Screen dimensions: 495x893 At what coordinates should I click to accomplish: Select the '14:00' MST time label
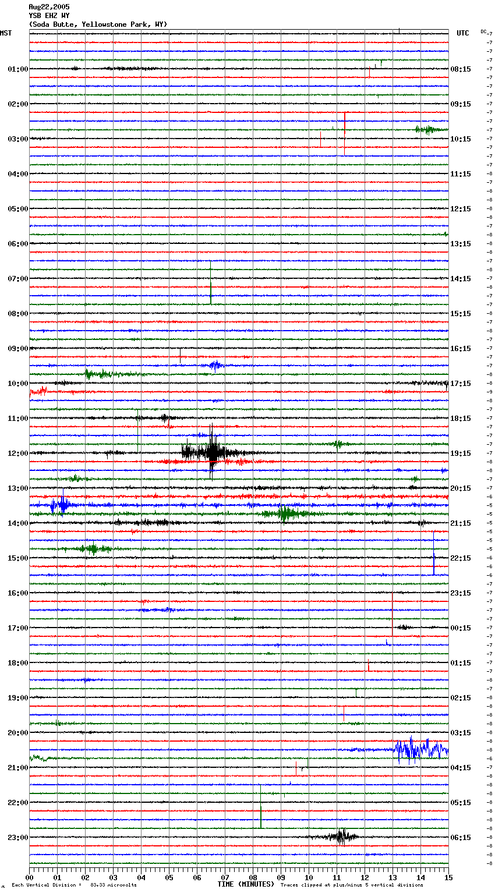(18, 523)
